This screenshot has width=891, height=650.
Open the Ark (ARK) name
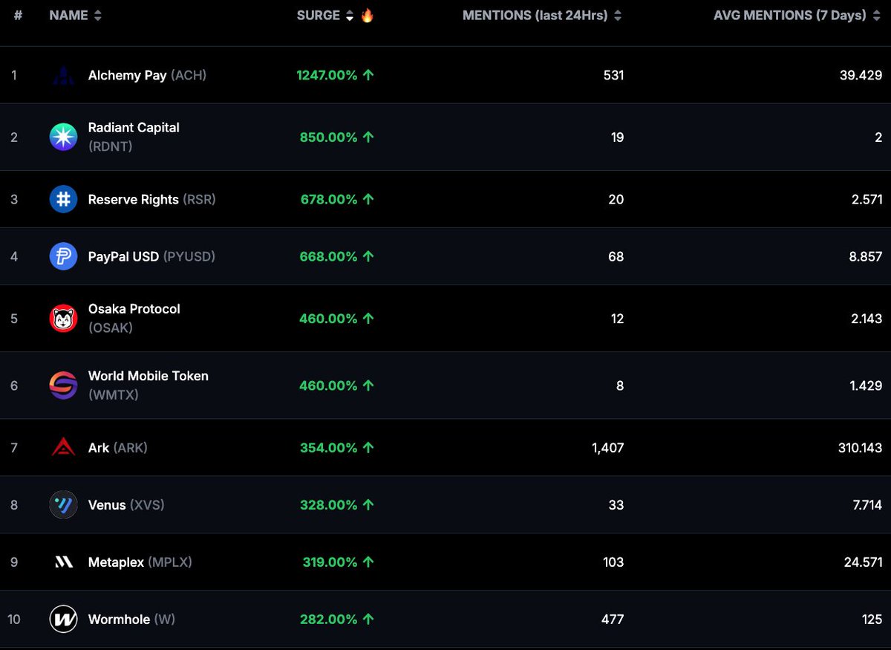(x=117, y=447)
